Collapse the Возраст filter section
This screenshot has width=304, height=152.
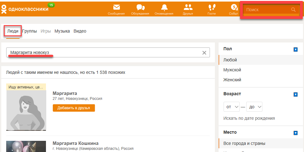point(296,95)
